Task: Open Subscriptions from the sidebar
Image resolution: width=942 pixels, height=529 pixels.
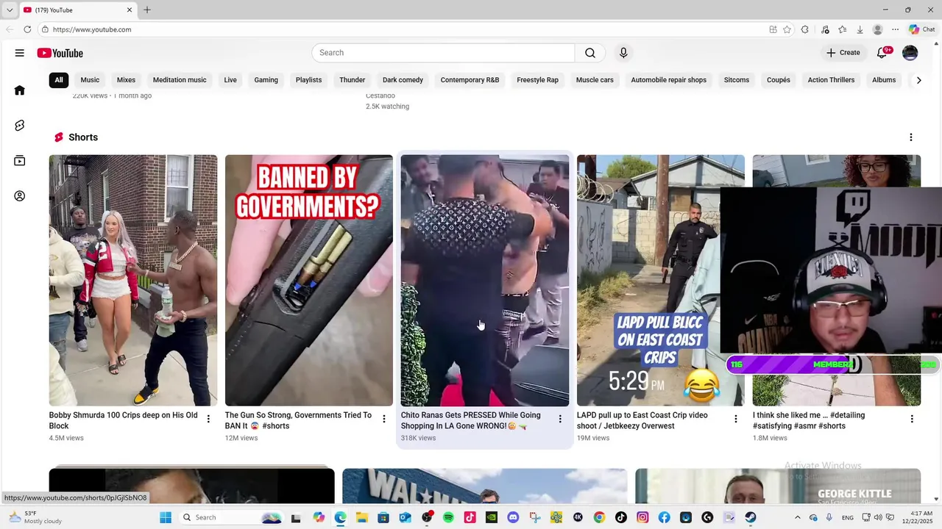Action: [20, 161]
